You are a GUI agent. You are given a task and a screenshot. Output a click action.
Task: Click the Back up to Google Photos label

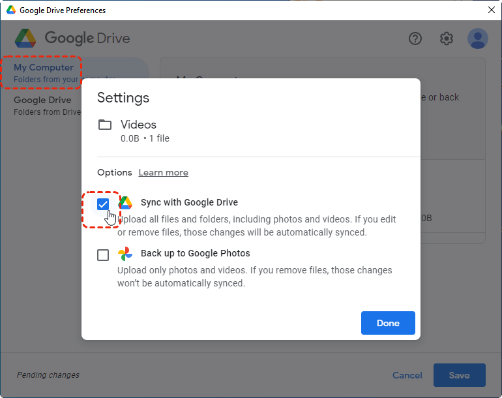[x=195, y=253]
